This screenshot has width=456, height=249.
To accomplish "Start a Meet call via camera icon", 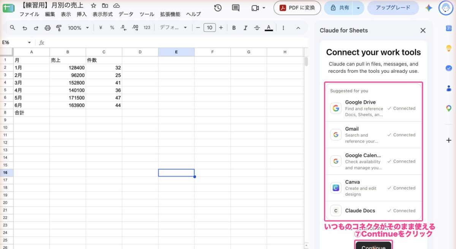I will pos(255,8).
